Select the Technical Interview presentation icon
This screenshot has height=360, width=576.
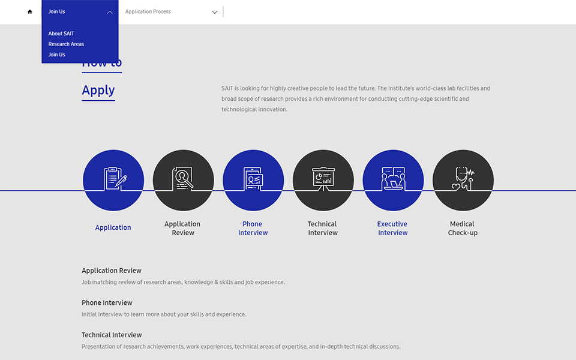click(x=323, y=180)
